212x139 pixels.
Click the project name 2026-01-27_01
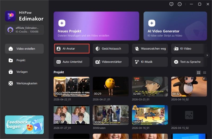click(62, 128)
